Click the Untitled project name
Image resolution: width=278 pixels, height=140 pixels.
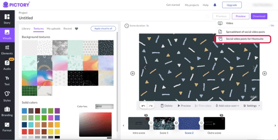tap(26, 18)
